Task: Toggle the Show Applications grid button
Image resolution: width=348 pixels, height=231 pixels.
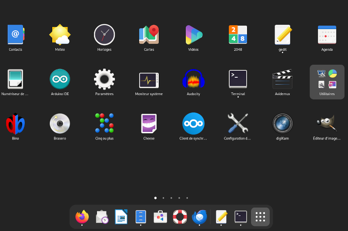Action: click(x=260, y=217)
